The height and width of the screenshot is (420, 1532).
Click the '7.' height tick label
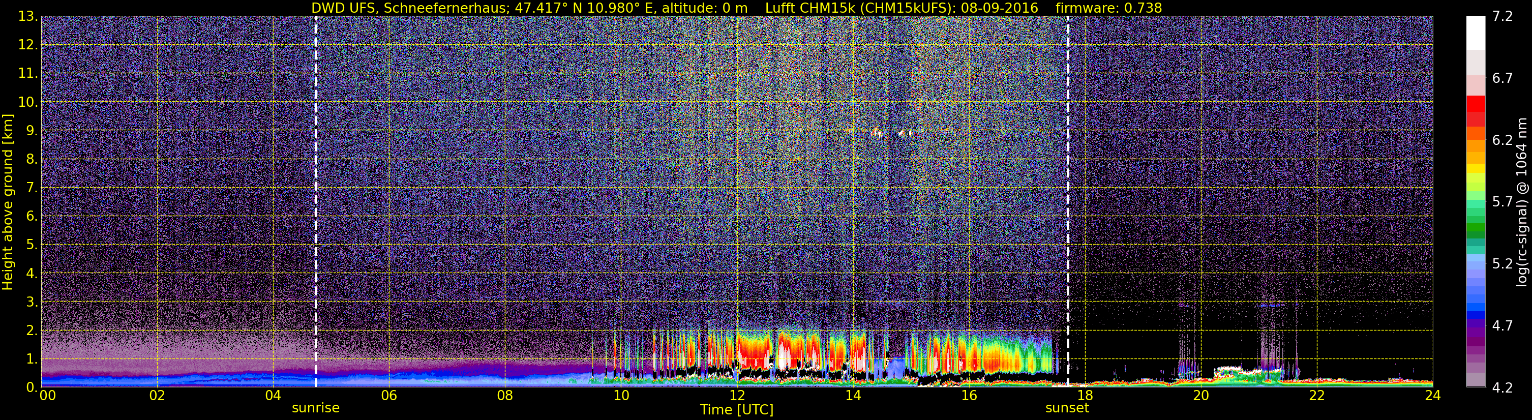pyautogui.click(x=32, y=188)
